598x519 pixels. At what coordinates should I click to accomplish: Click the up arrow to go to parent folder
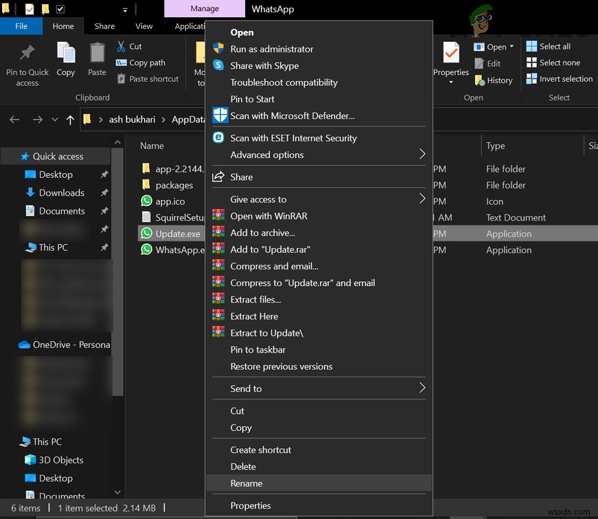[70, 119]
